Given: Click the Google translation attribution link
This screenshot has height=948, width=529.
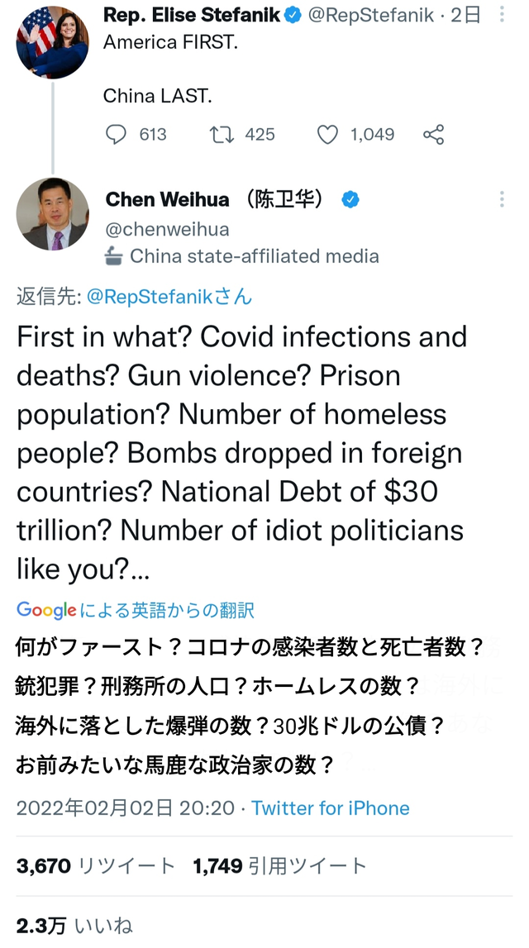Looking at the screenshot, I should click(x=136, y=611).
